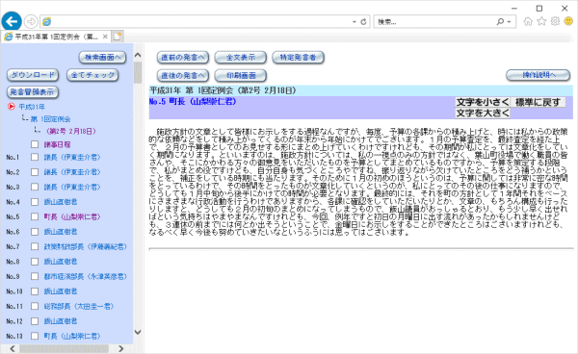Open the 第1回定例会 tree link
578x354 pixels.
pos(50,119)
